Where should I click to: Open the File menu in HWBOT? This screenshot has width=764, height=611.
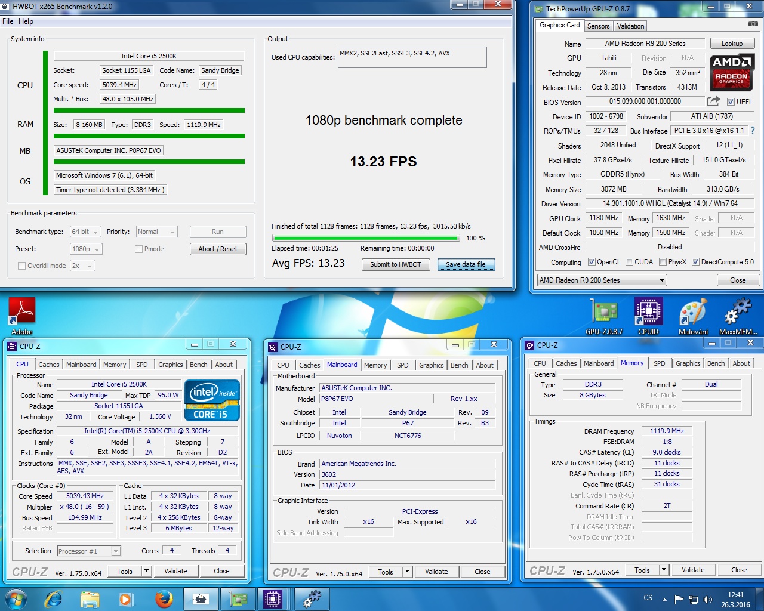tap(8, 21)
